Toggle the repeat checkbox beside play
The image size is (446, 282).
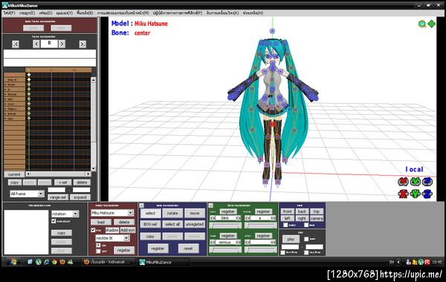point(306,239)
